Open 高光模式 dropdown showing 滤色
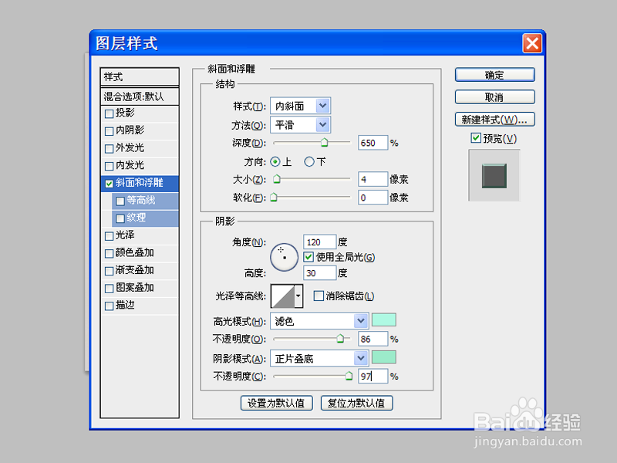The width and height of the screenshot is (617, 463). [x=319, y=321]
